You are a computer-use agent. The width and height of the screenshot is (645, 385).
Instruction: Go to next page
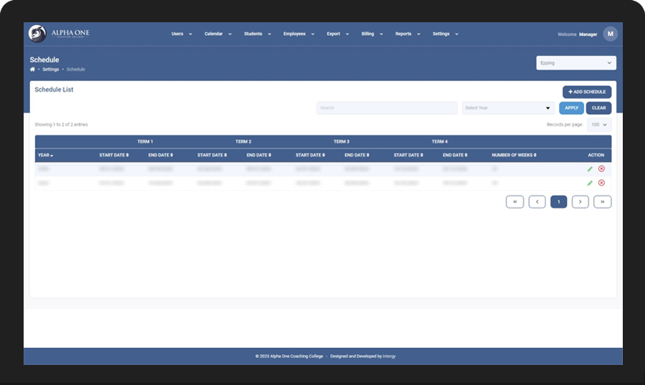580,201
